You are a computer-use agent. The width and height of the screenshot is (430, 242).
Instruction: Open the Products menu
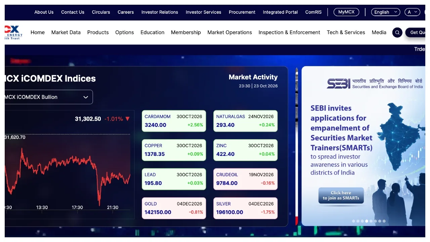(x=98, y=33)
